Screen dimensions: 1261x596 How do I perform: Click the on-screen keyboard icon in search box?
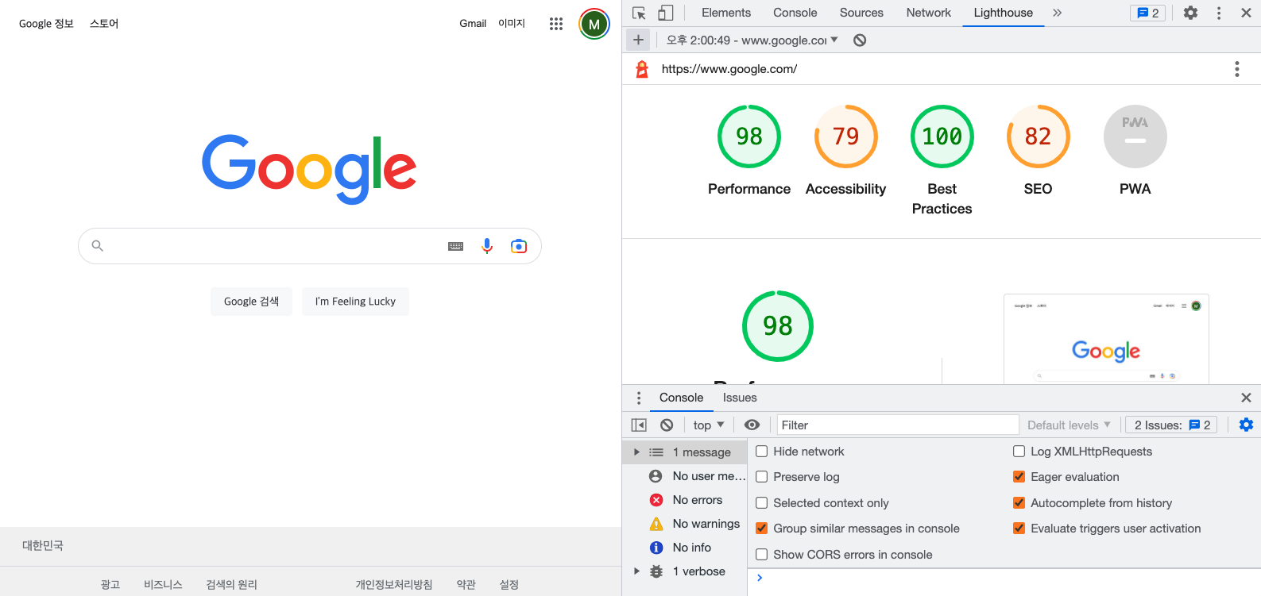pyautogui.click(x=455, y=246)
